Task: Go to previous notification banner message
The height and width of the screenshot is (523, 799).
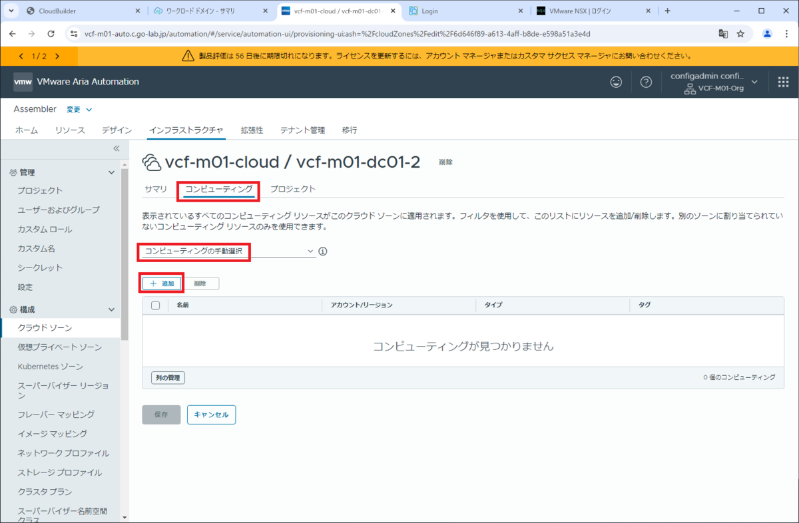Action: (21, 57)
